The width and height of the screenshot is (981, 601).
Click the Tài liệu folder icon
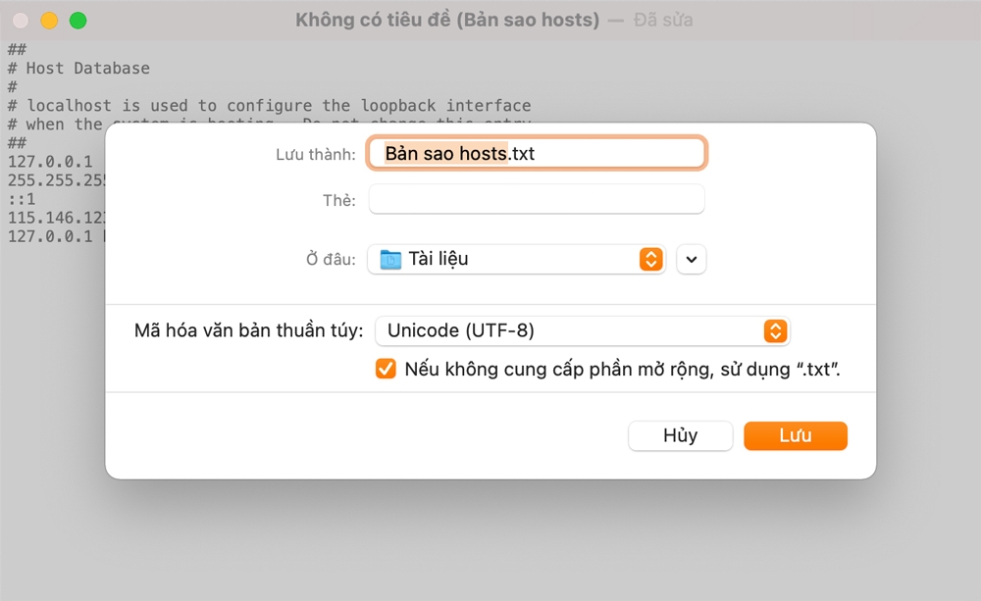point(390,259)
